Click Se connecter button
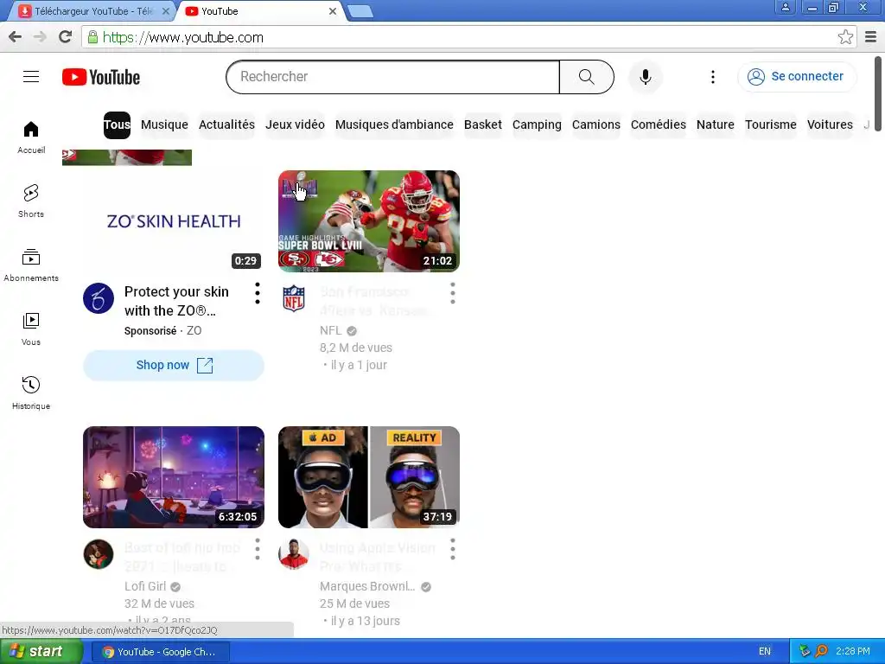The image size is (885, 664). click(796, 77)
